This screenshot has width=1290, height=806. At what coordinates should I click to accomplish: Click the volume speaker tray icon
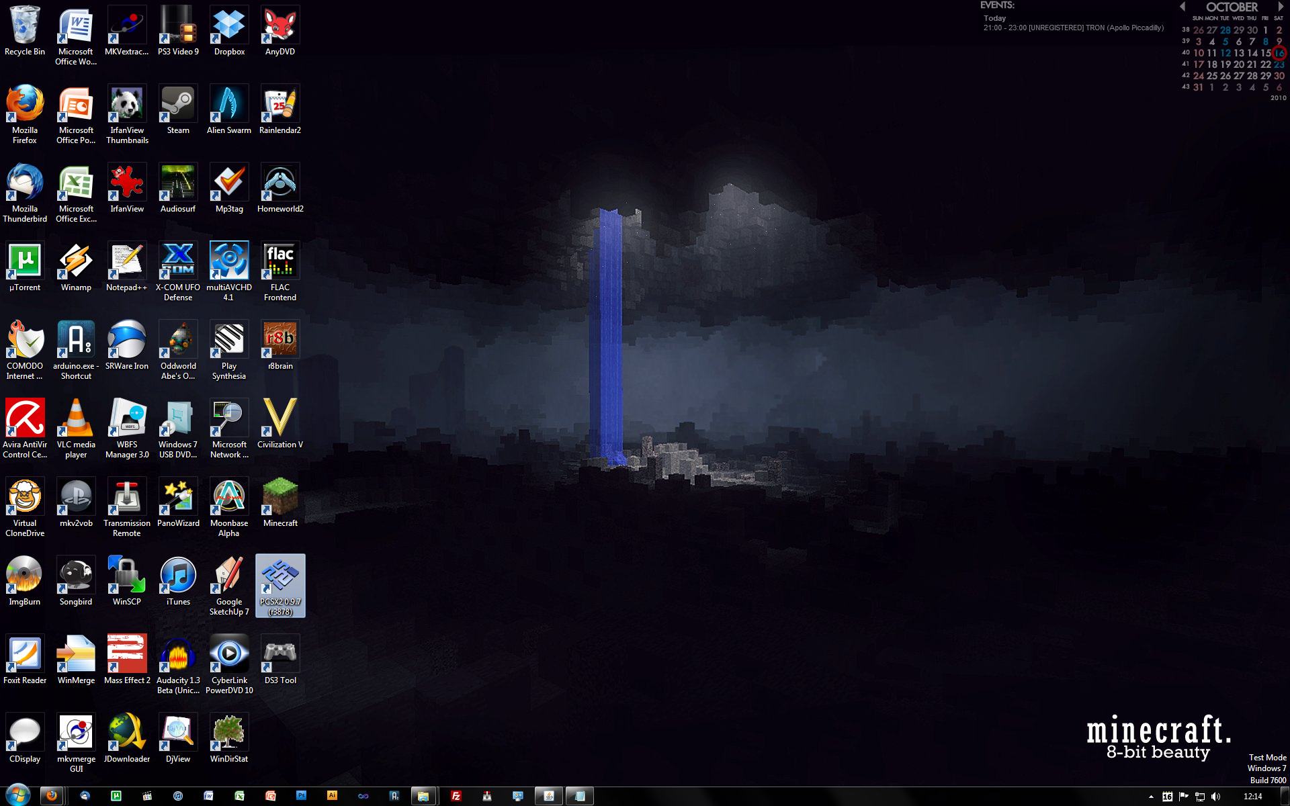[x=1215, y=797]
